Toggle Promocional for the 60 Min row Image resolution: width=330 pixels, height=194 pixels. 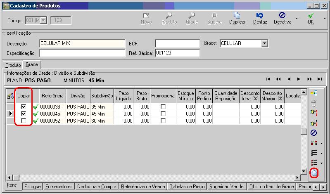(163, 121)
